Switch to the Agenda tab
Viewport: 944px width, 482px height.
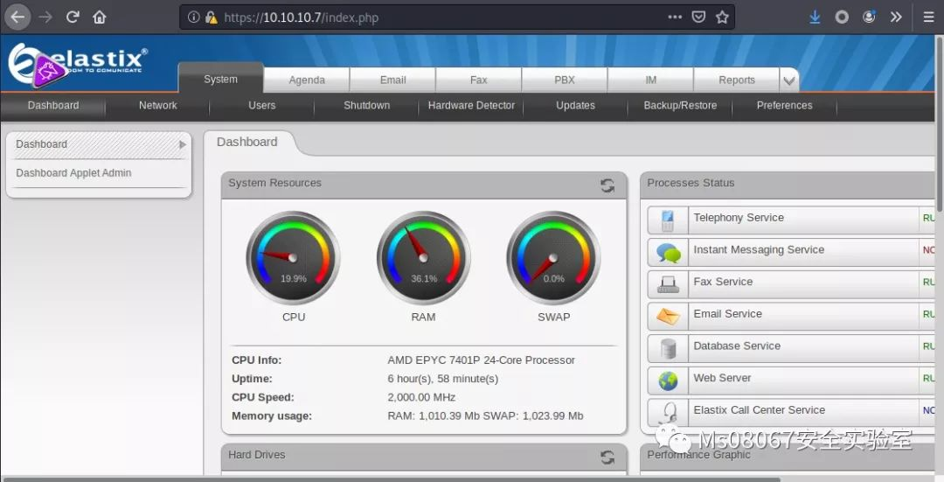tap(307, 80)
